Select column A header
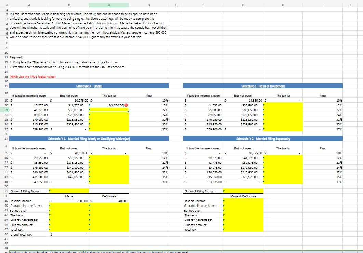 29,5
